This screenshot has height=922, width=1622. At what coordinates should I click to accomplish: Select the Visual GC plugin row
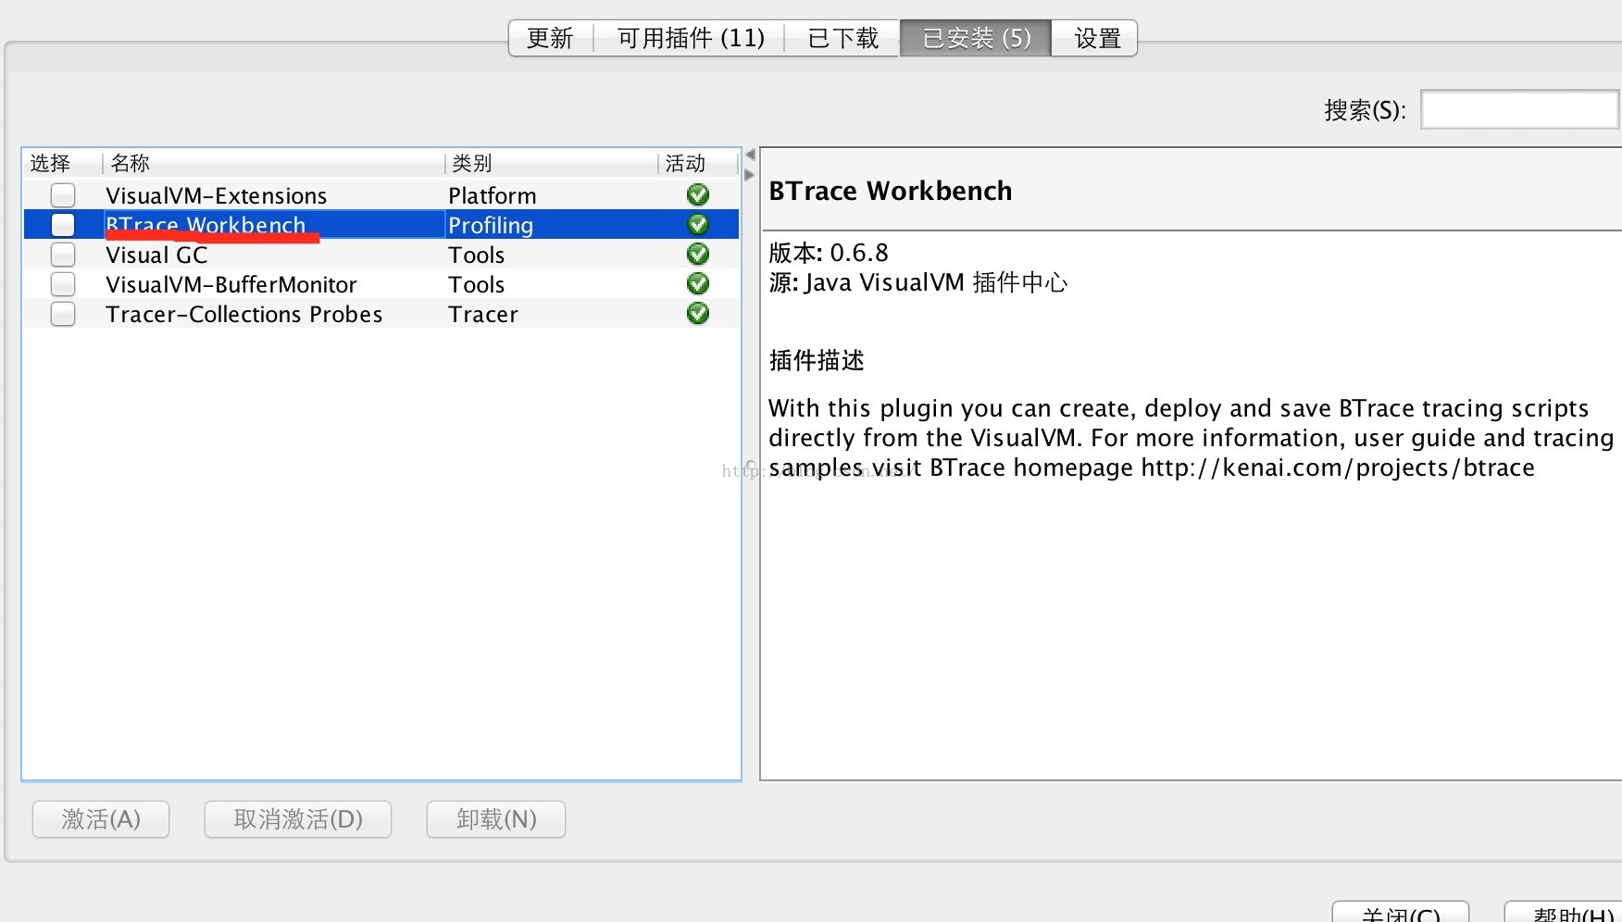click(x=381, y=255)
